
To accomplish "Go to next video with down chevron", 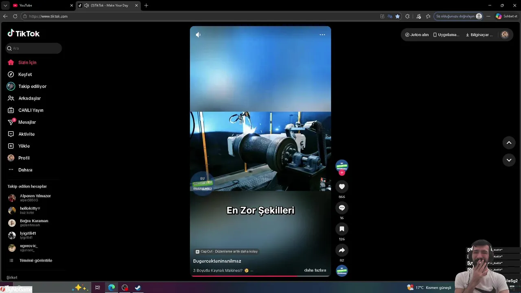I will (x=509, y=160).
